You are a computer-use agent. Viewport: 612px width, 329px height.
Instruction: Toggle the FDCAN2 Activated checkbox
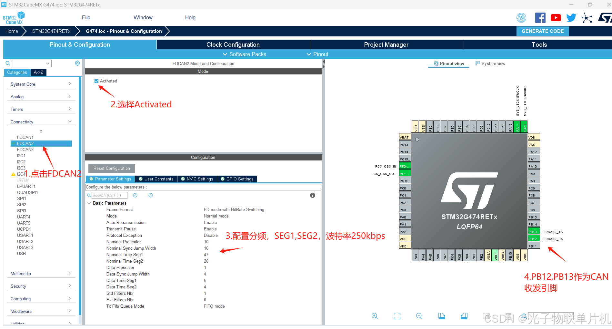pos(96,81)
